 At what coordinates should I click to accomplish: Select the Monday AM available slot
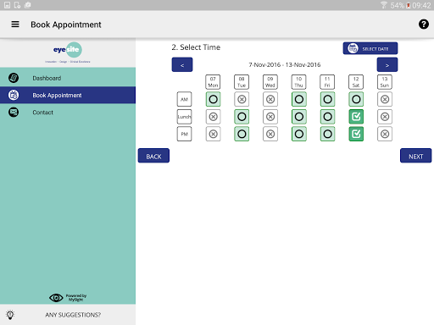[213, 99]
